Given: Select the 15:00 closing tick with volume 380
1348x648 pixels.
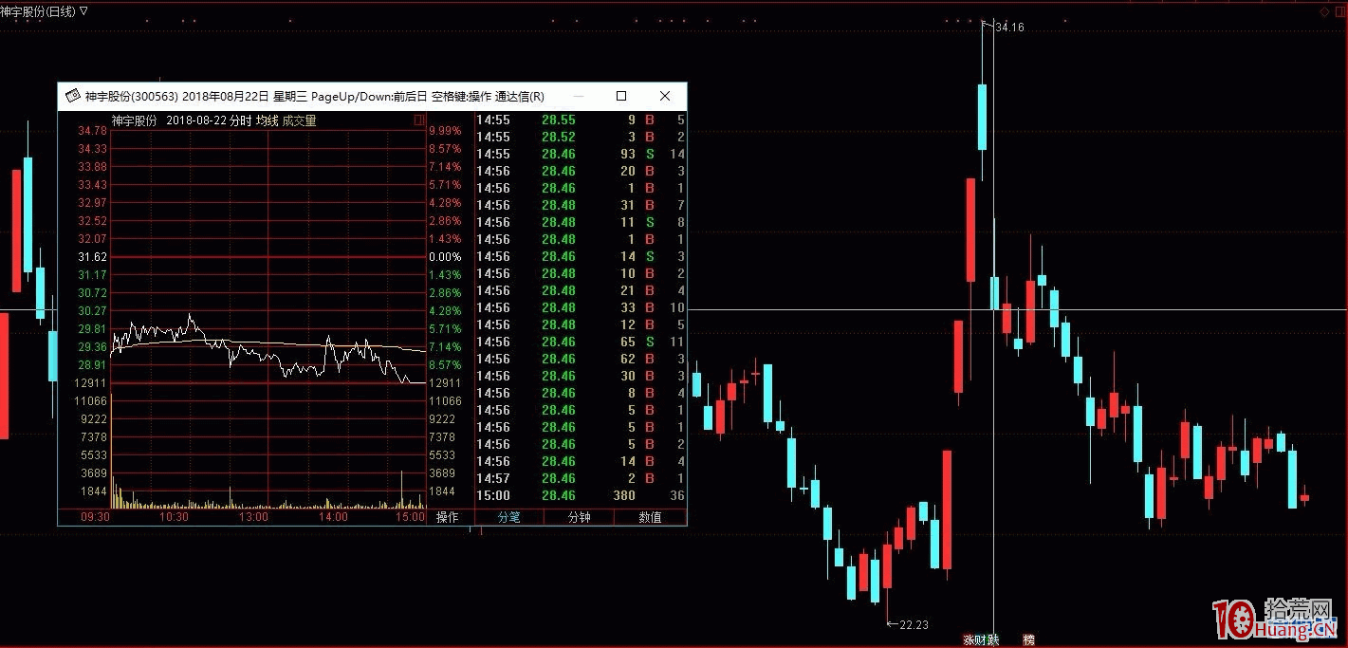Looking at the screenshot, I should click(581, 496).
